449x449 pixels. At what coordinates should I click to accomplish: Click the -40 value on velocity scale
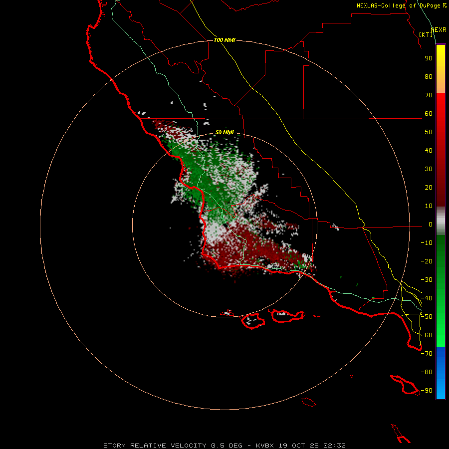pos(427,298)
